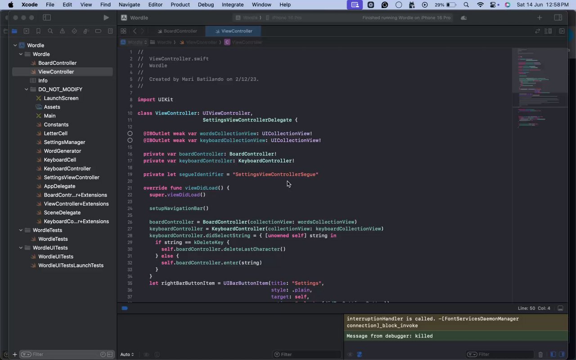Collapse the WordleUITests group
576x360 pixels.
point(21,247)
